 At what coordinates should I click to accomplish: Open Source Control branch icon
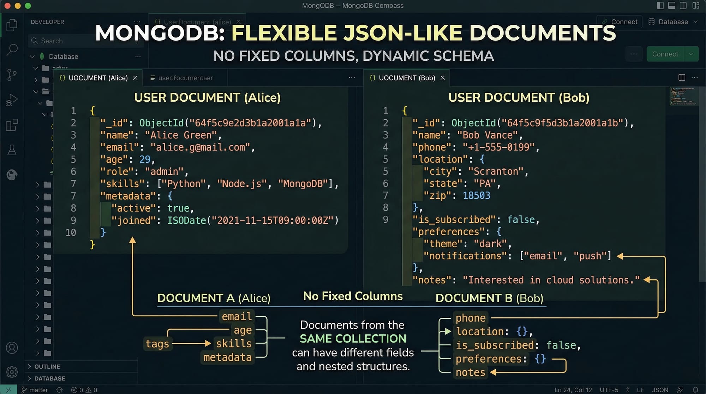coord(12,74)
